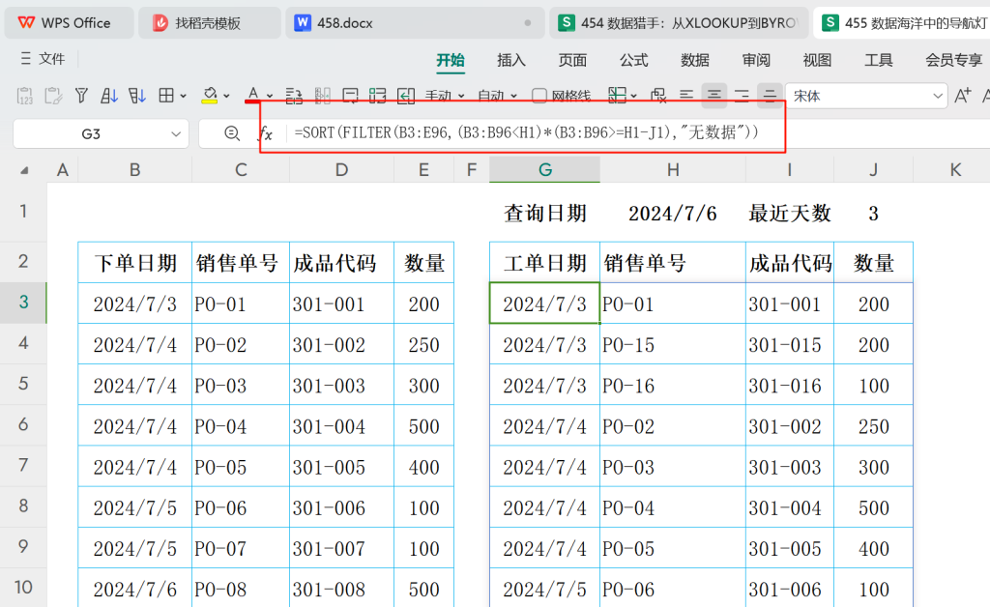Viewport: 990px width, 607px height.
Task: Expand the freeze panes dropdown arrow
Action: tap(634, 96)
